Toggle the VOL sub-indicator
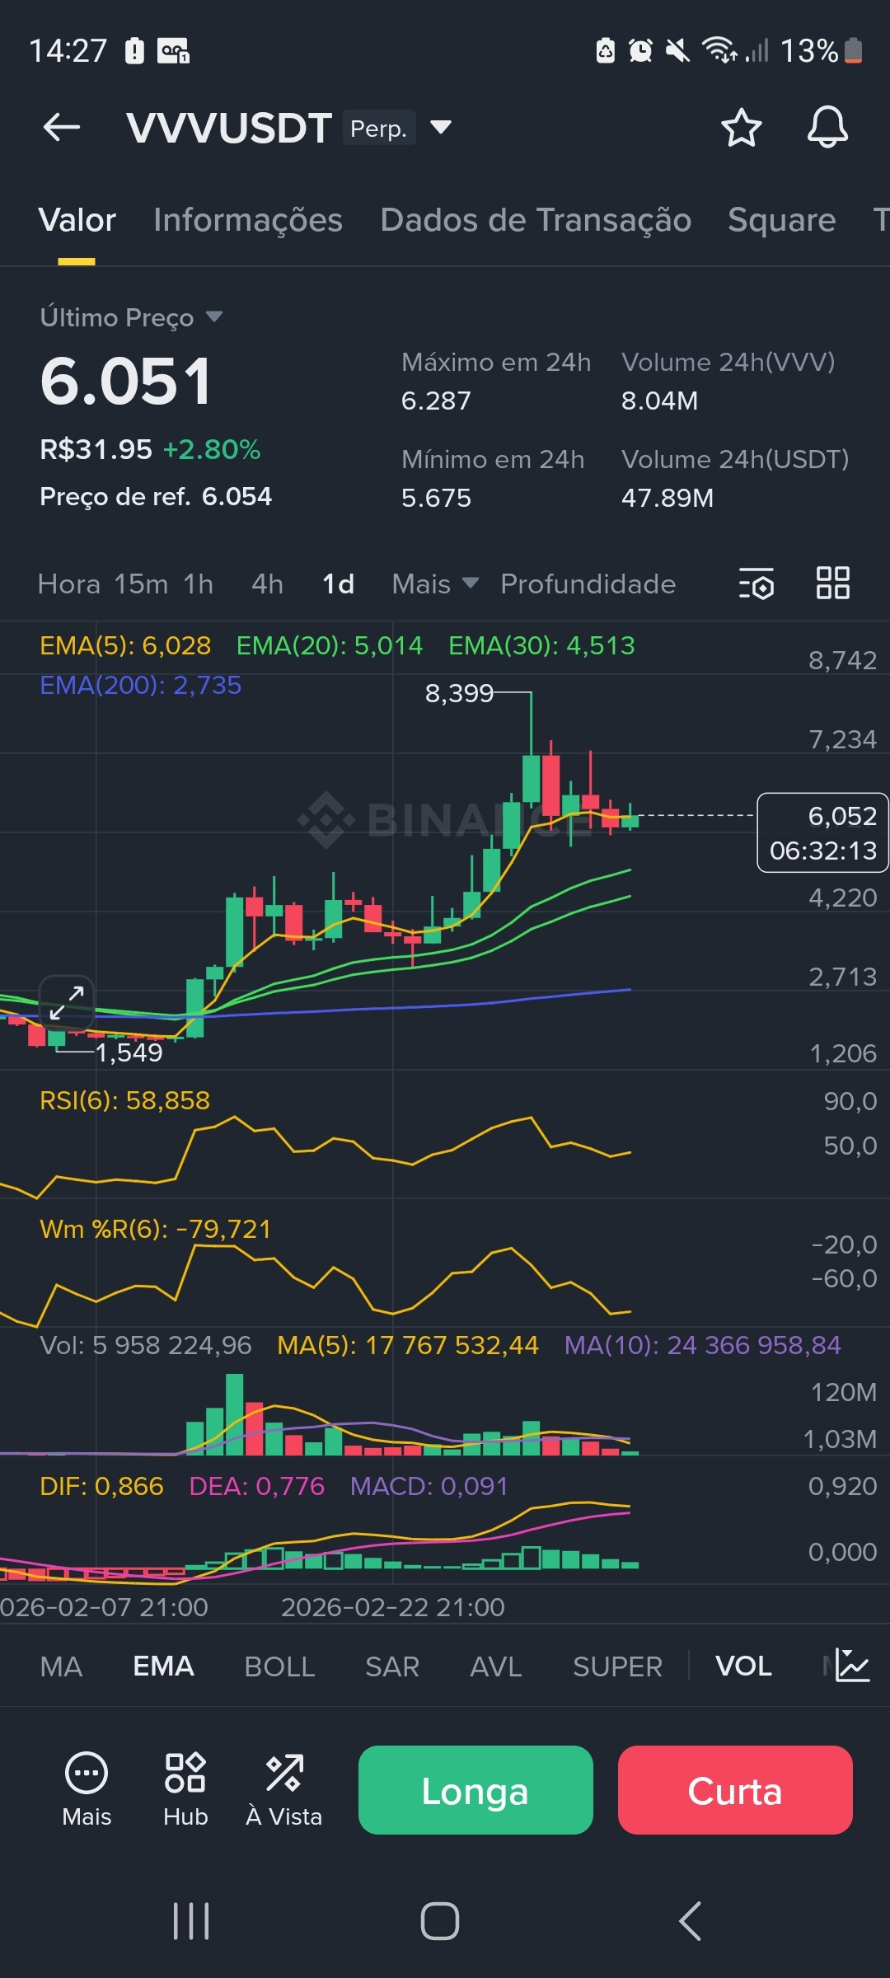This screenshot has height=1978, width=890. (743, 1666)
